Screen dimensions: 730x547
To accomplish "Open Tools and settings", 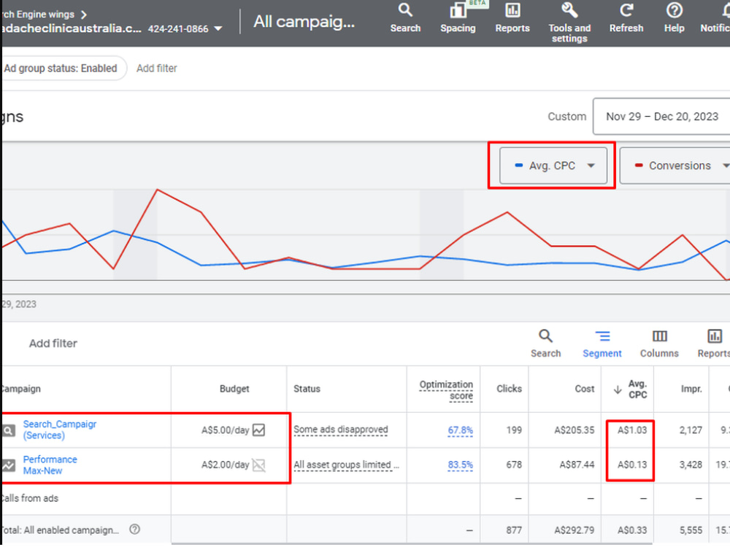I will [569, 23].
